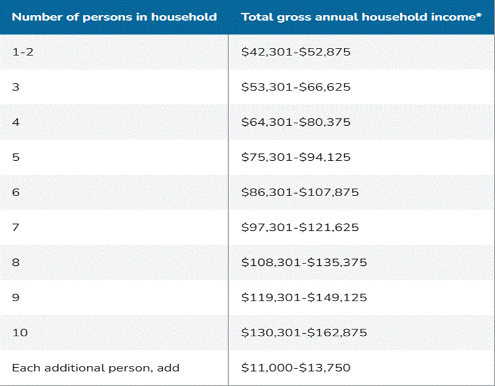Click the $11,000-$13,750 additional amount
495x386 pixels.
296,368
